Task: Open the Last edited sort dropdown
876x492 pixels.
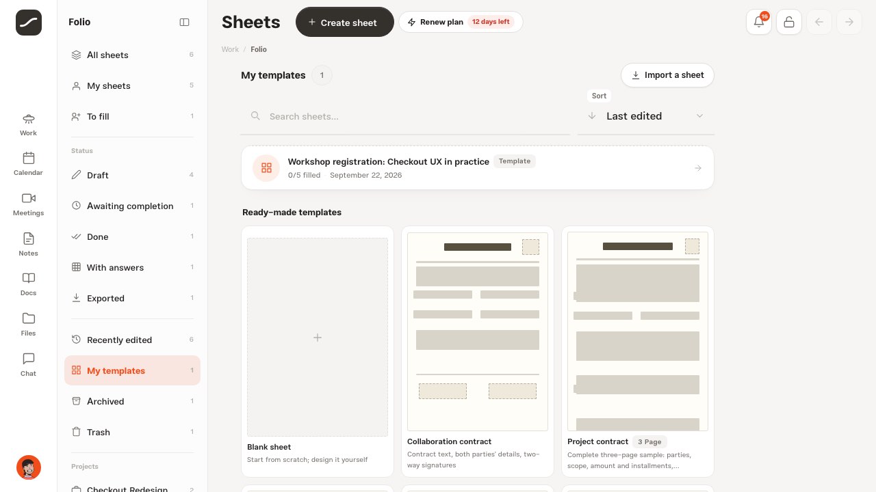Action: 646,116
